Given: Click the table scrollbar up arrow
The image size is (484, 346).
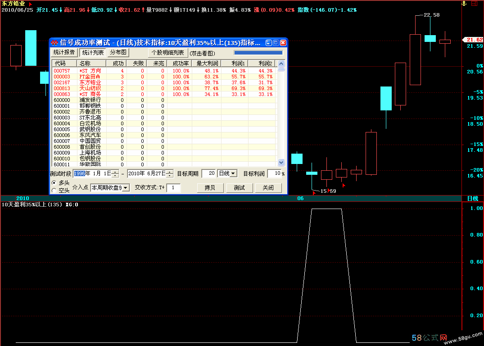Looking at the screenshot, I should pyautogui.click(x=281, y=64).
